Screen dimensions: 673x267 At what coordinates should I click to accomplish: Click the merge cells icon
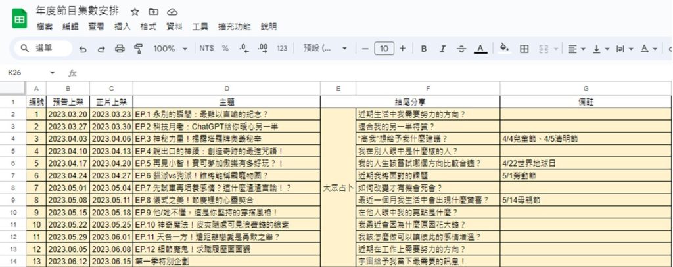(x=544, y=49)
